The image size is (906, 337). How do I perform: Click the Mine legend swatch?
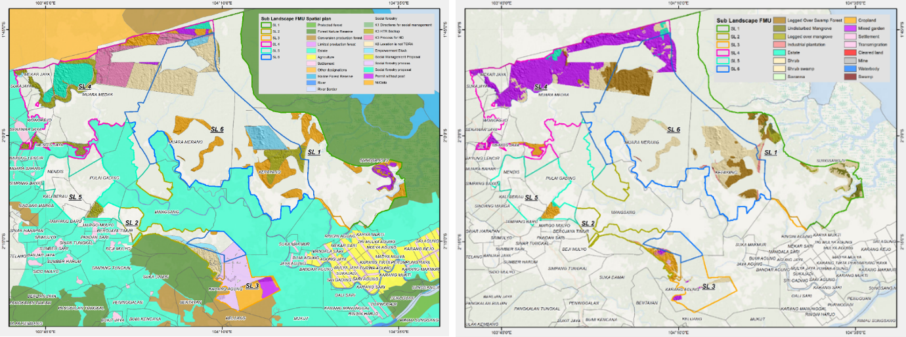tap(850, 60)
